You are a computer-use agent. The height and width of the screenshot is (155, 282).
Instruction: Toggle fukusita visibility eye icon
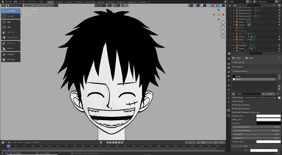pos(279,36)
